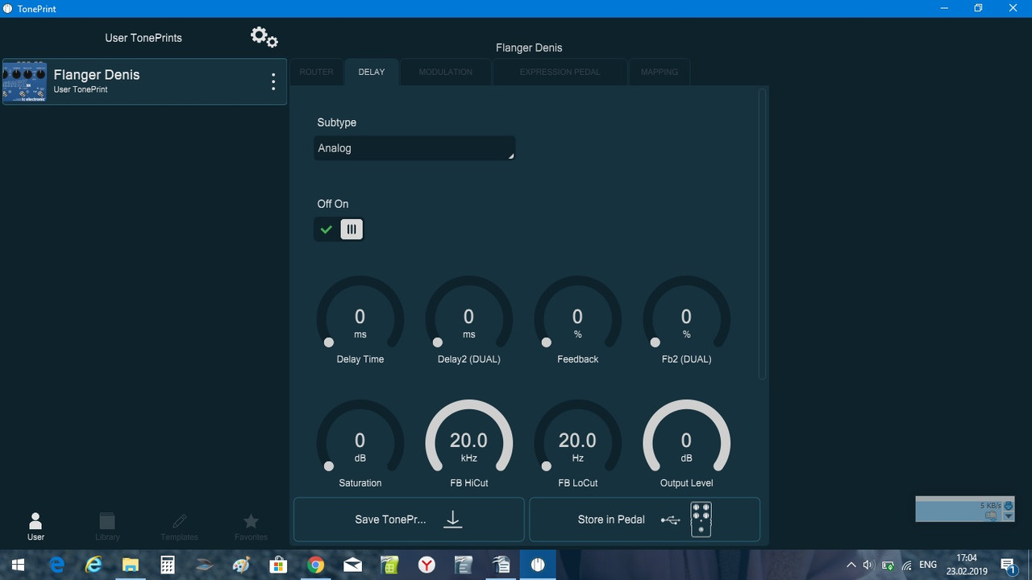This screenshot has width=1032, height=580.
Task: Toggle the Off On delay switch
Action: pos(339,230)
